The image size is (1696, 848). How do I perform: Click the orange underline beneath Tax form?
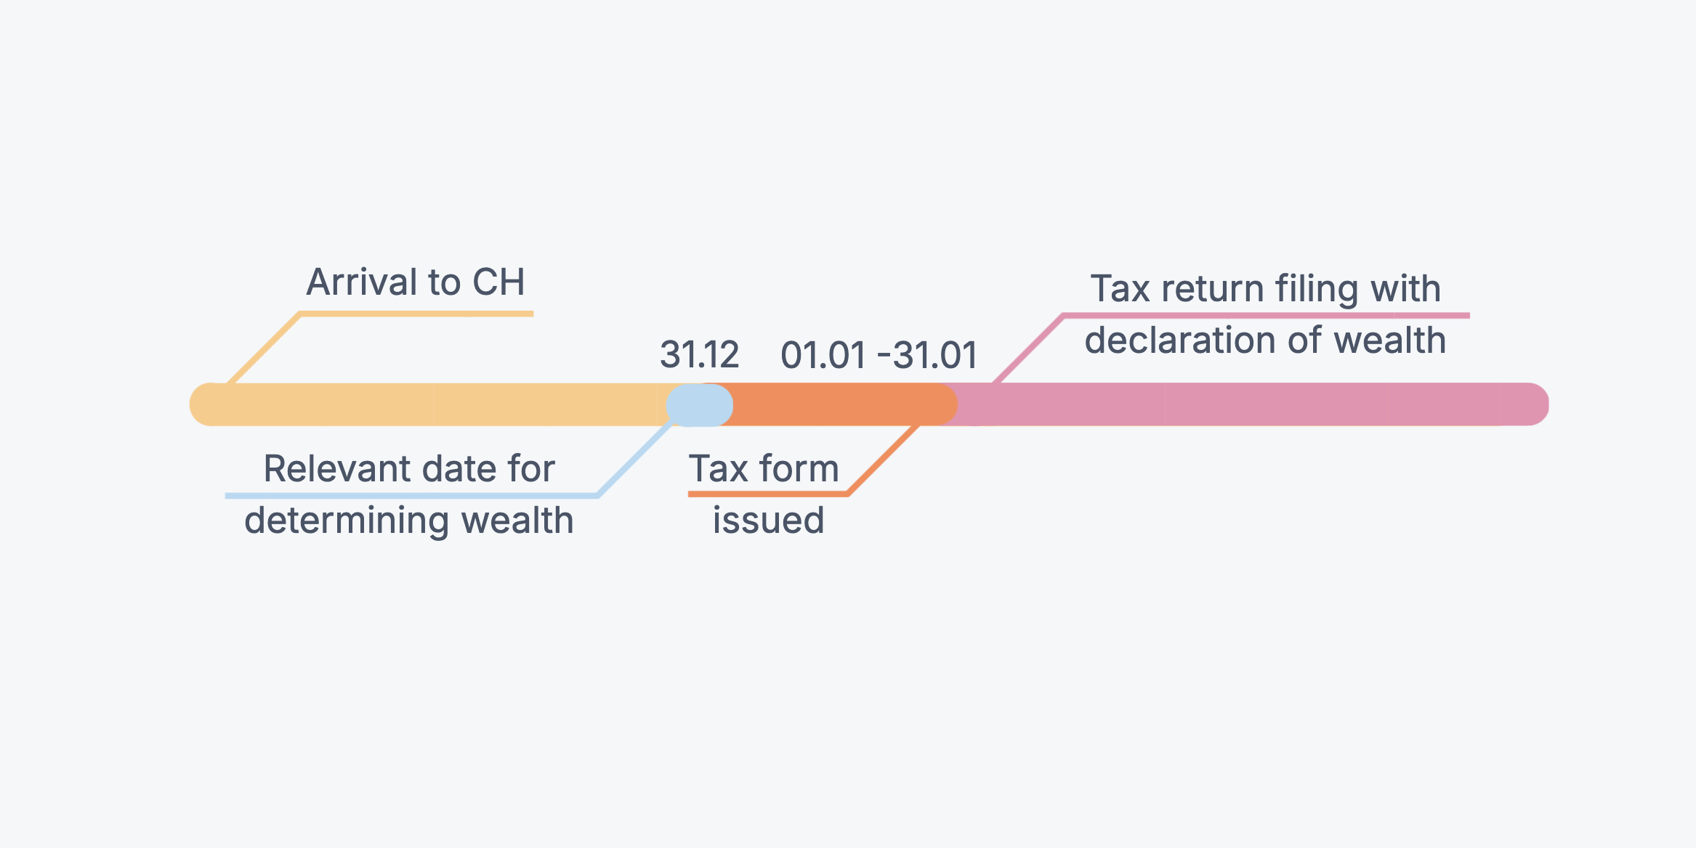pos(767,494)
